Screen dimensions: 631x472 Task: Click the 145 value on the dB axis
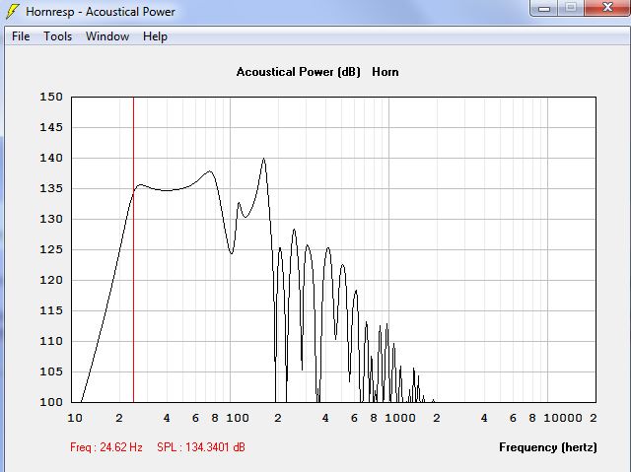(x=51, y=127)
